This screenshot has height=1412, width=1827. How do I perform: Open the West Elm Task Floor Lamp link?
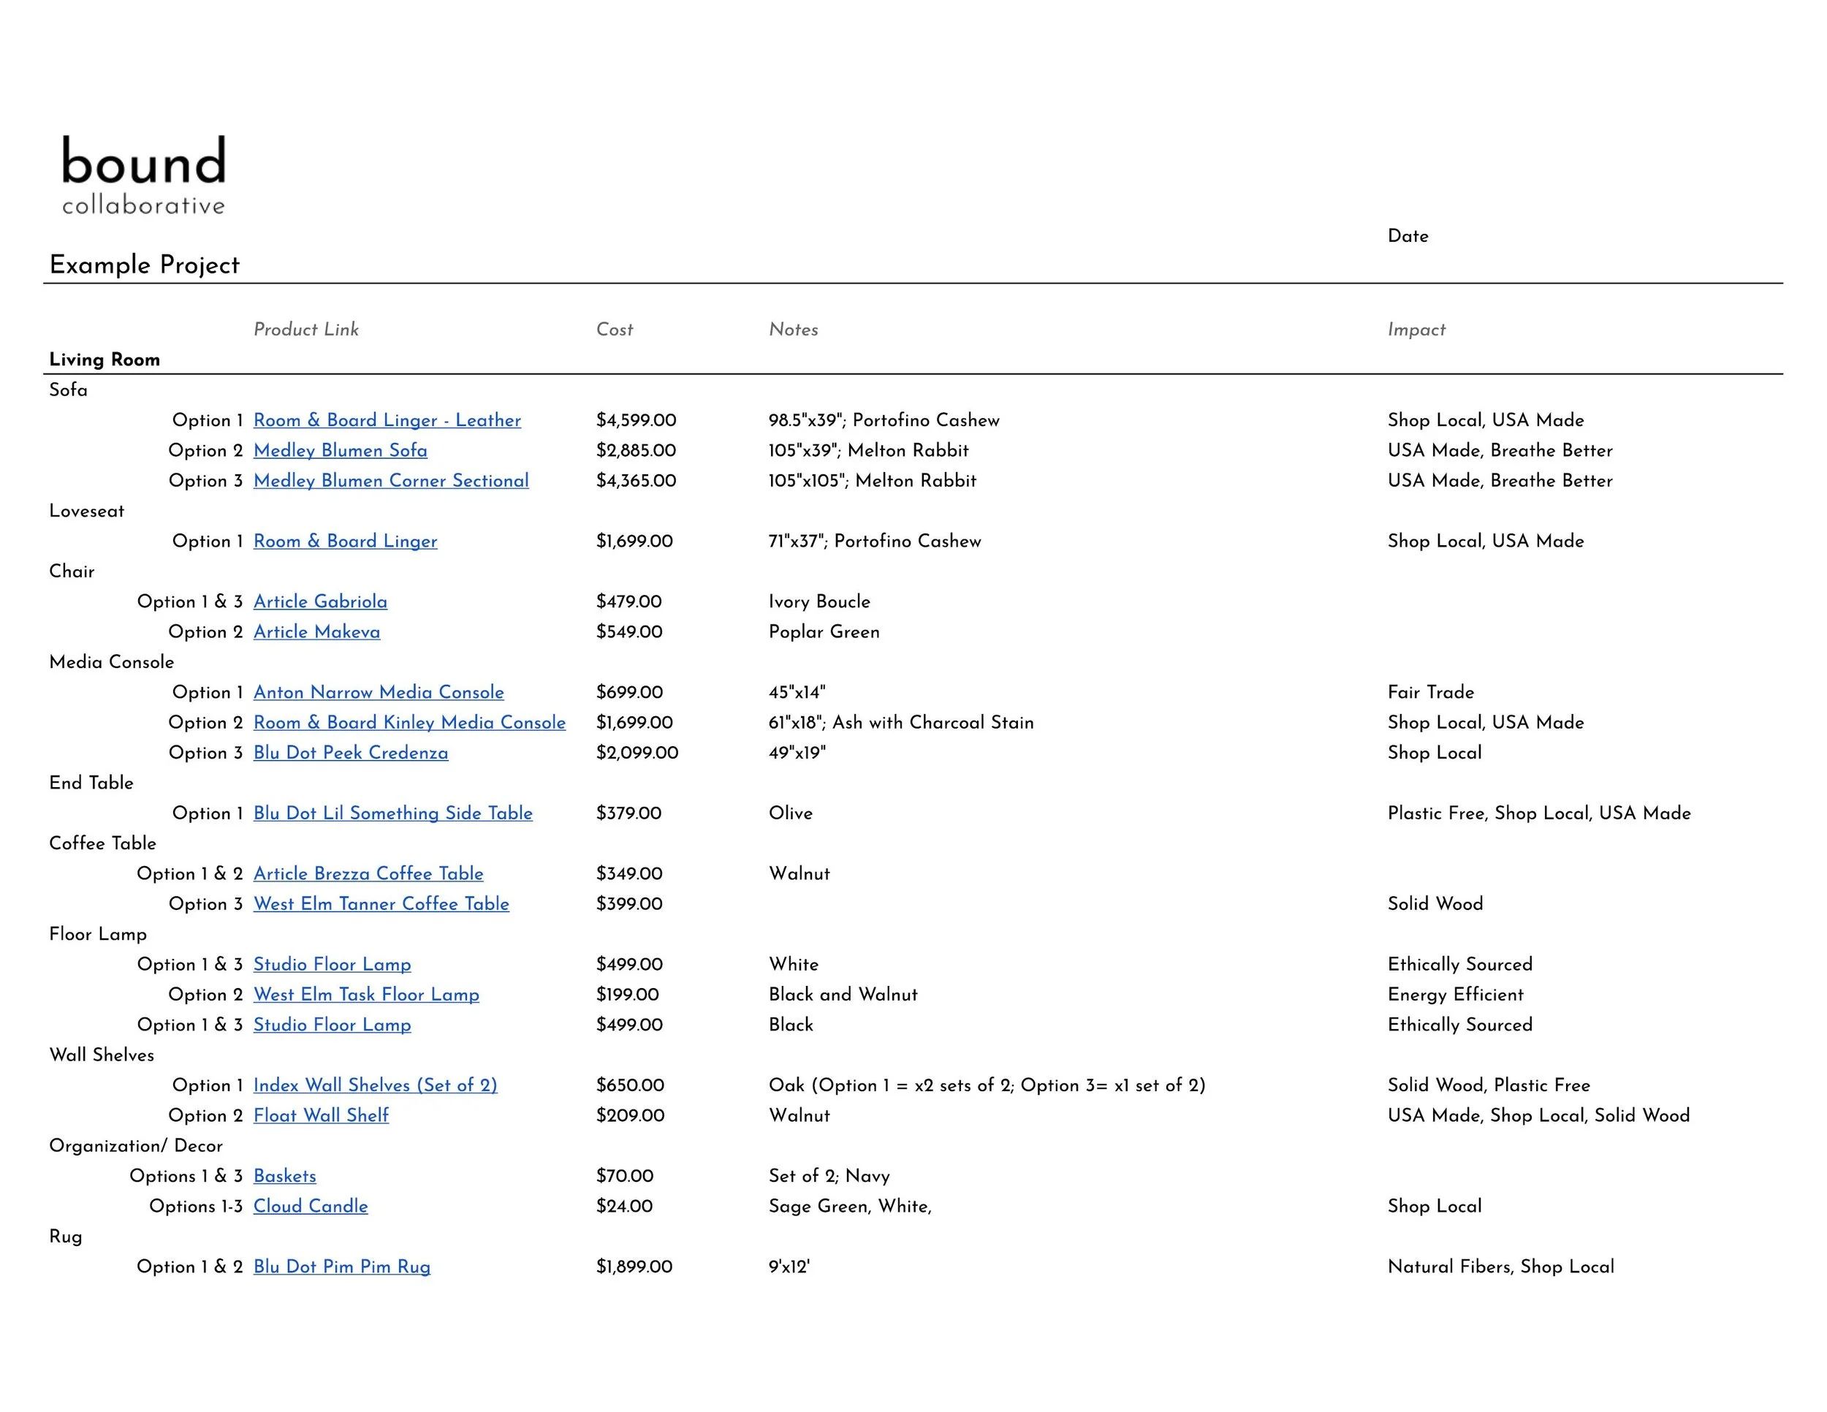coord(365,994)
